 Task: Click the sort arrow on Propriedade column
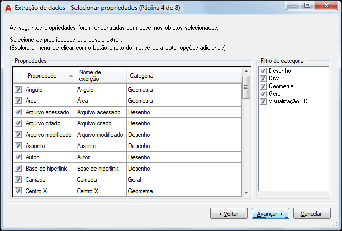71,76
